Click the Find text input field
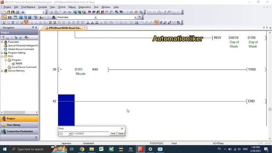The height and width of the screenshot is (153, 272). coord(91,133)
